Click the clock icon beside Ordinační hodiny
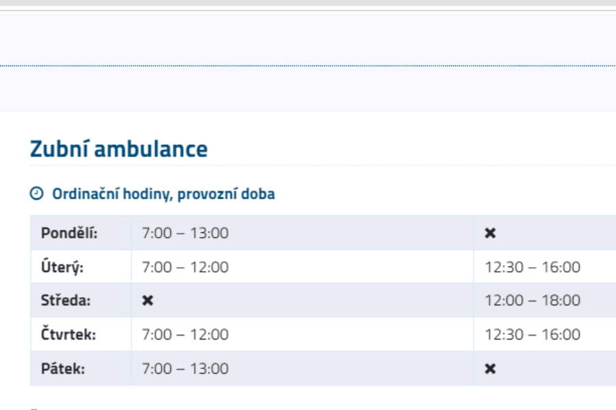This screenshot has height=410, width=616. pyautogui.click(x=36, y=195)
